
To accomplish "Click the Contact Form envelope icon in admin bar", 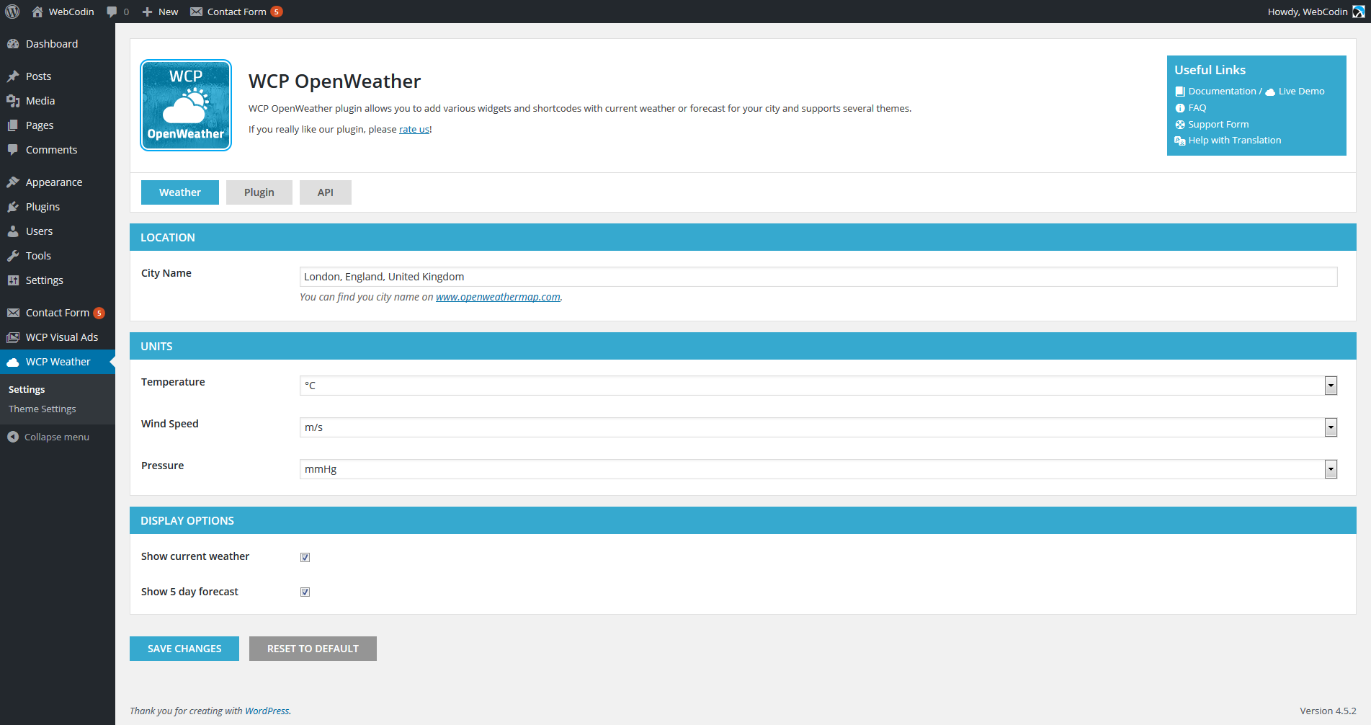I will pyautogui.click(x=196, y=12).
